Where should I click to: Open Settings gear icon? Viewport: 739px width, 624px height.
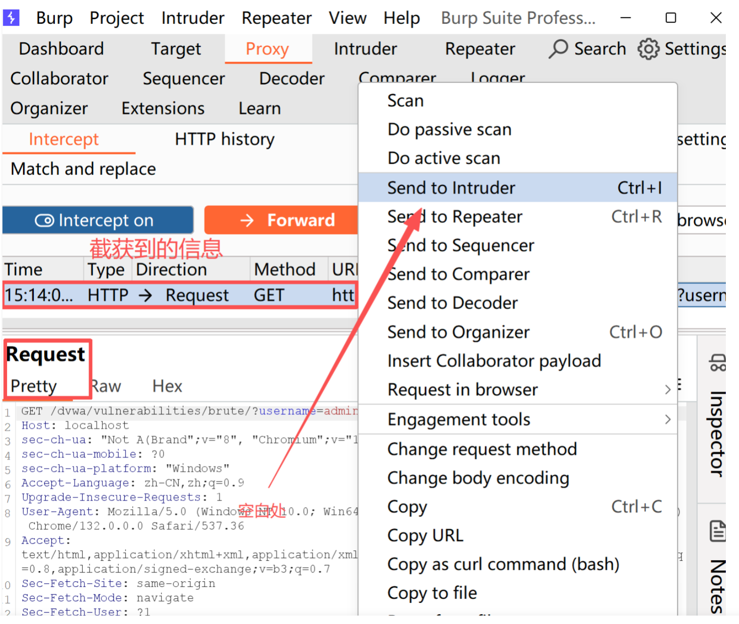pyautogui.click(x=648, y=49)
